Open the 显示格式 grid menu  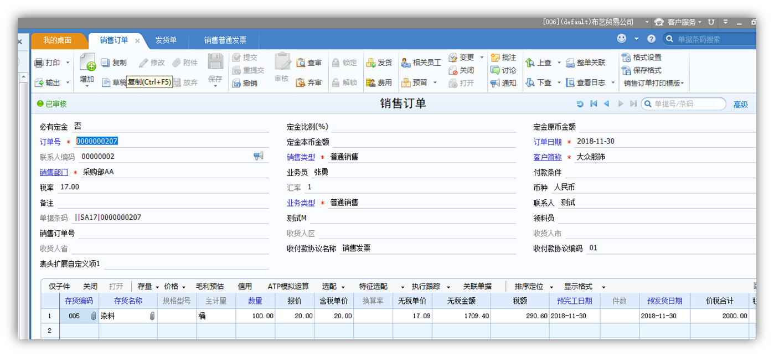tap(585, 287)
